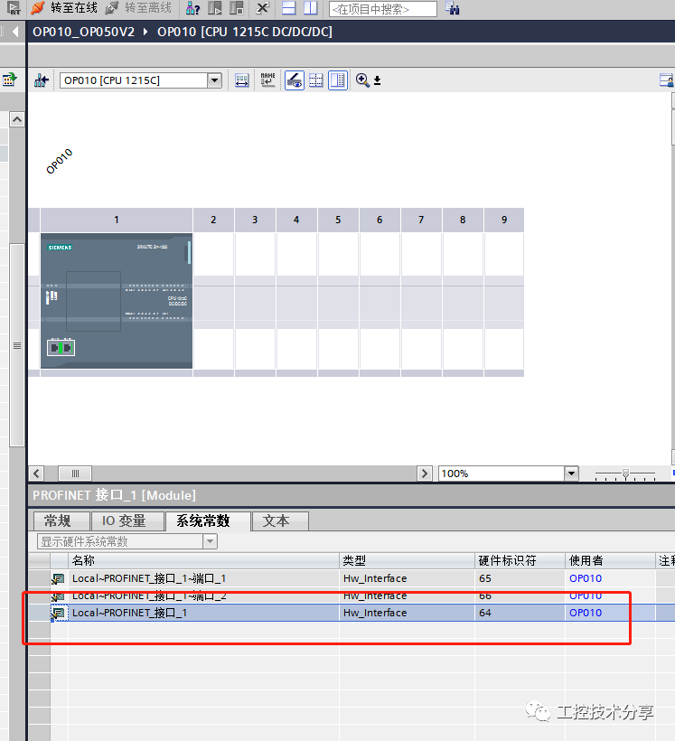Click the show address labels icon

point(242,80)
